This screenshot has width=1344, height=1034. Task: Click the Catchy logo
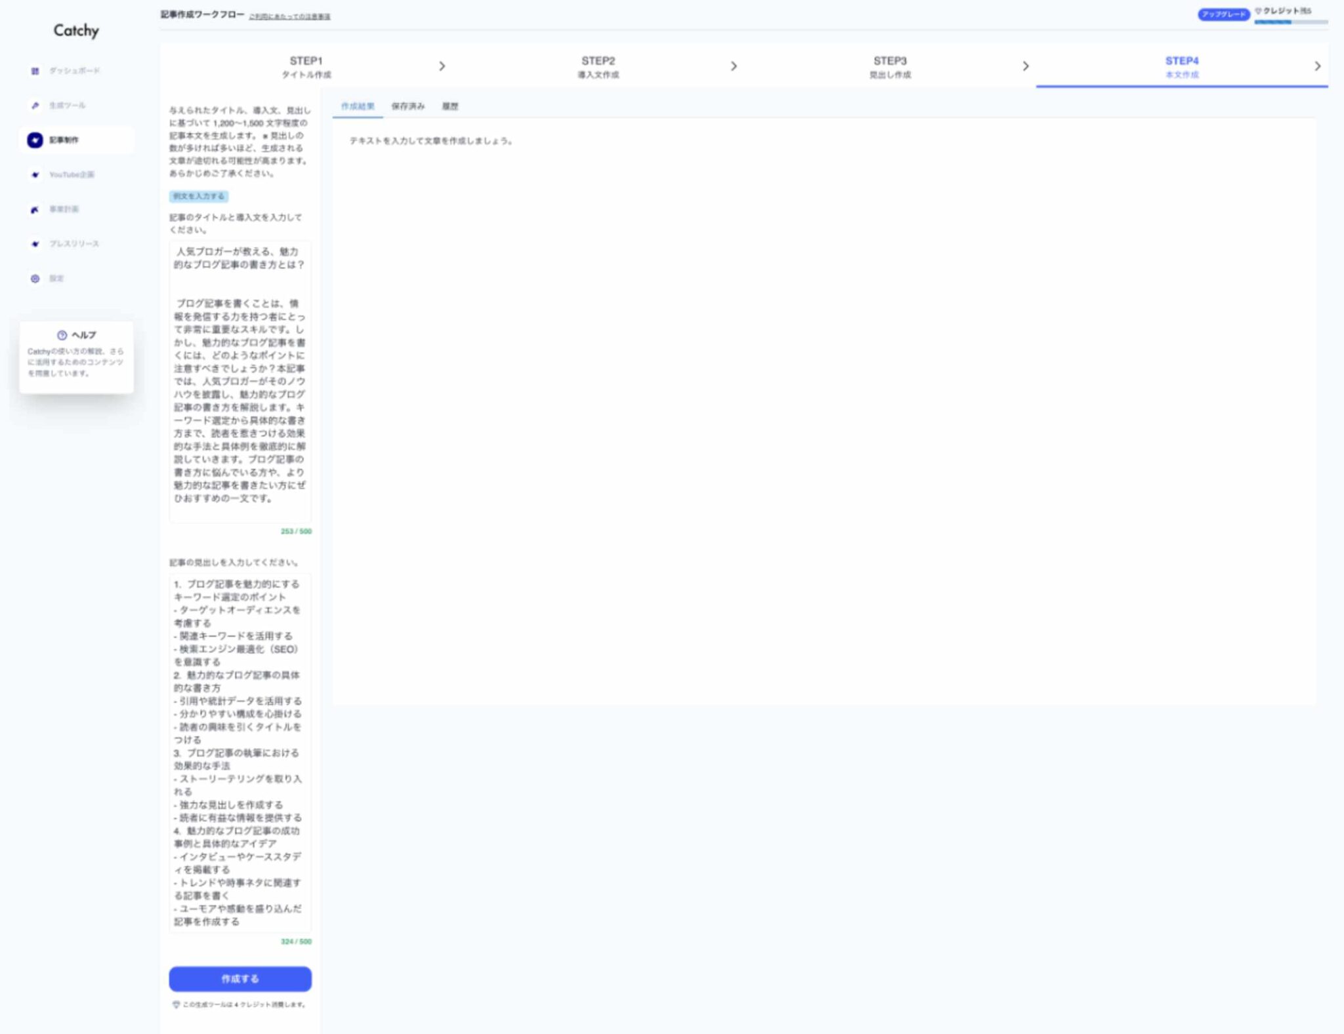pyautogui.click(x=76, y=31)
